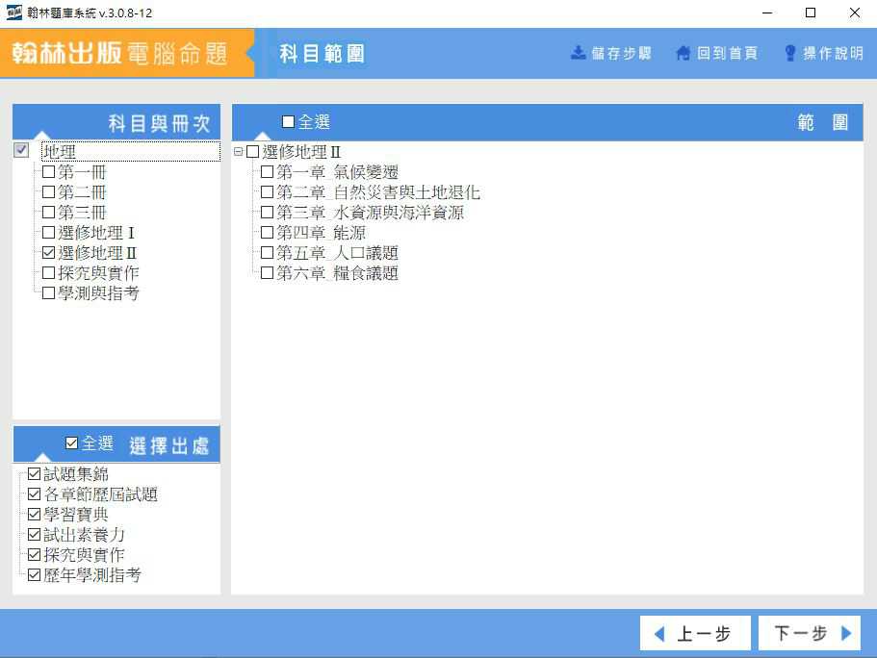
Task: Check the 第三冊 checkbox
Action: point(49,212)
